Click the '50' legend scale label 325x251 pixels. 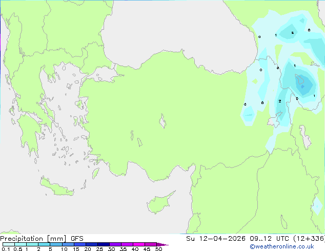pyautogui.click(x=158, y=249)
